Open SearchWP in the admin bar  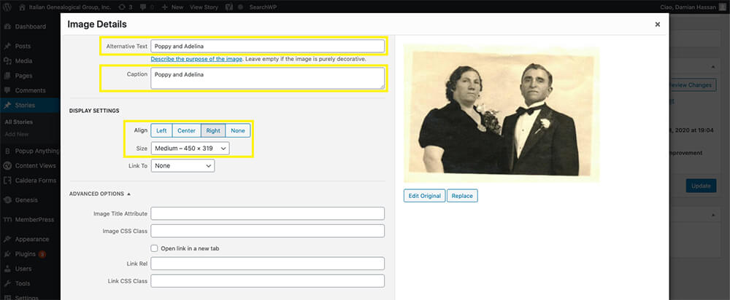[x=263, y=7]
